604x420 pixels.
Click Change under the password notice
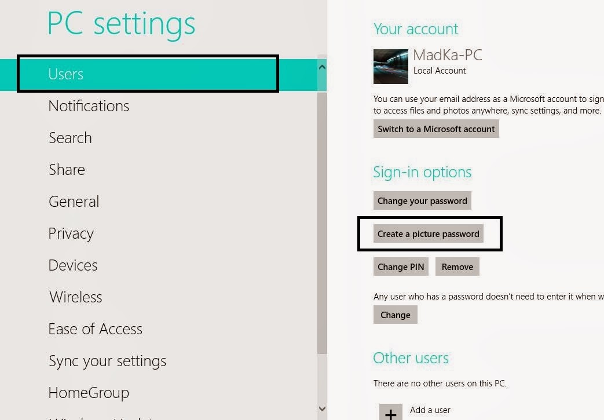click(395, 315)
